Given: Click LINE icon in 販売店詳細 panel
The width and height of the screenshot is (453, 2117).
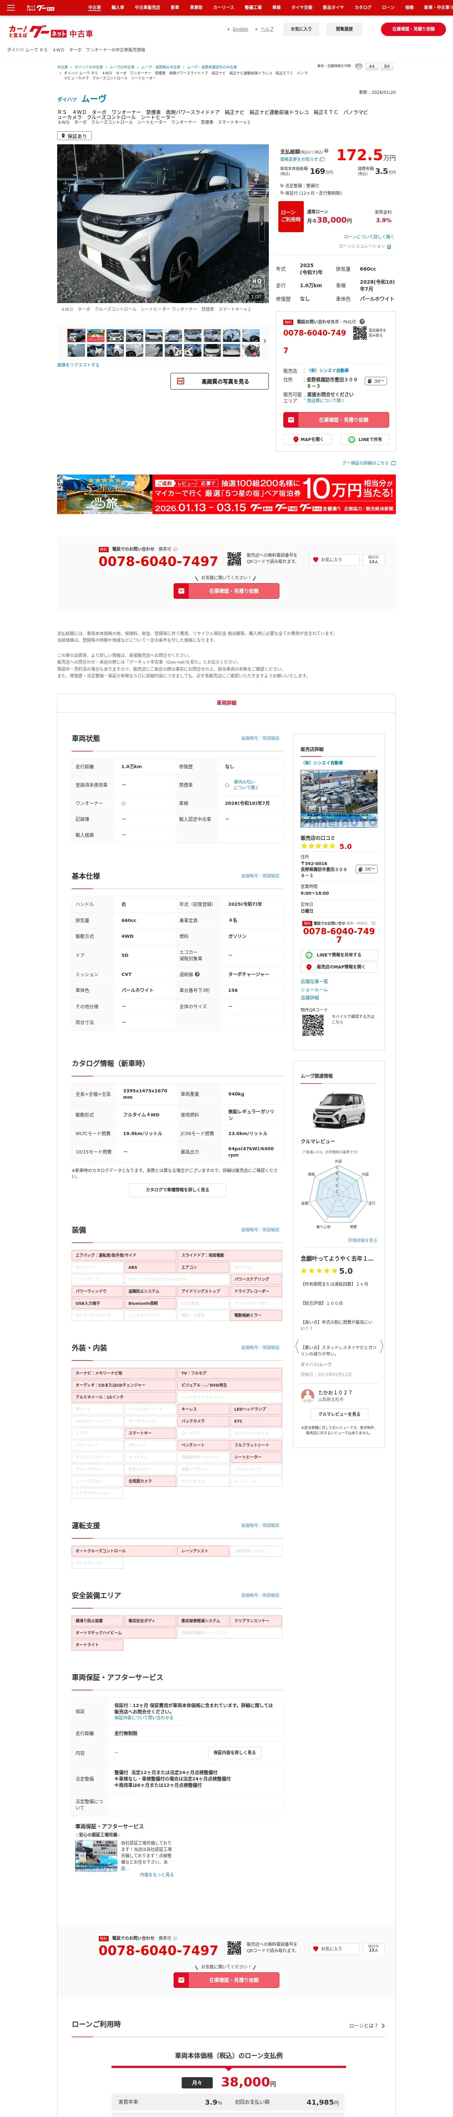Looking at the screenshot, I should (x=309, y=955).
